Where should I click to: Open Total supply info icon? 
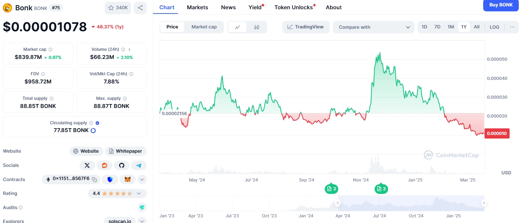pyautogui.click(x=51, y=98)
